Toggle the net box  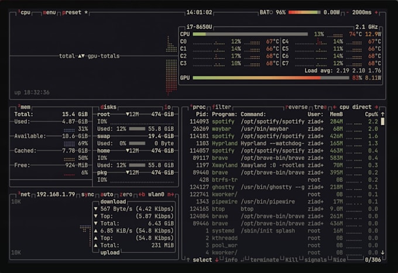pos(25,195)
